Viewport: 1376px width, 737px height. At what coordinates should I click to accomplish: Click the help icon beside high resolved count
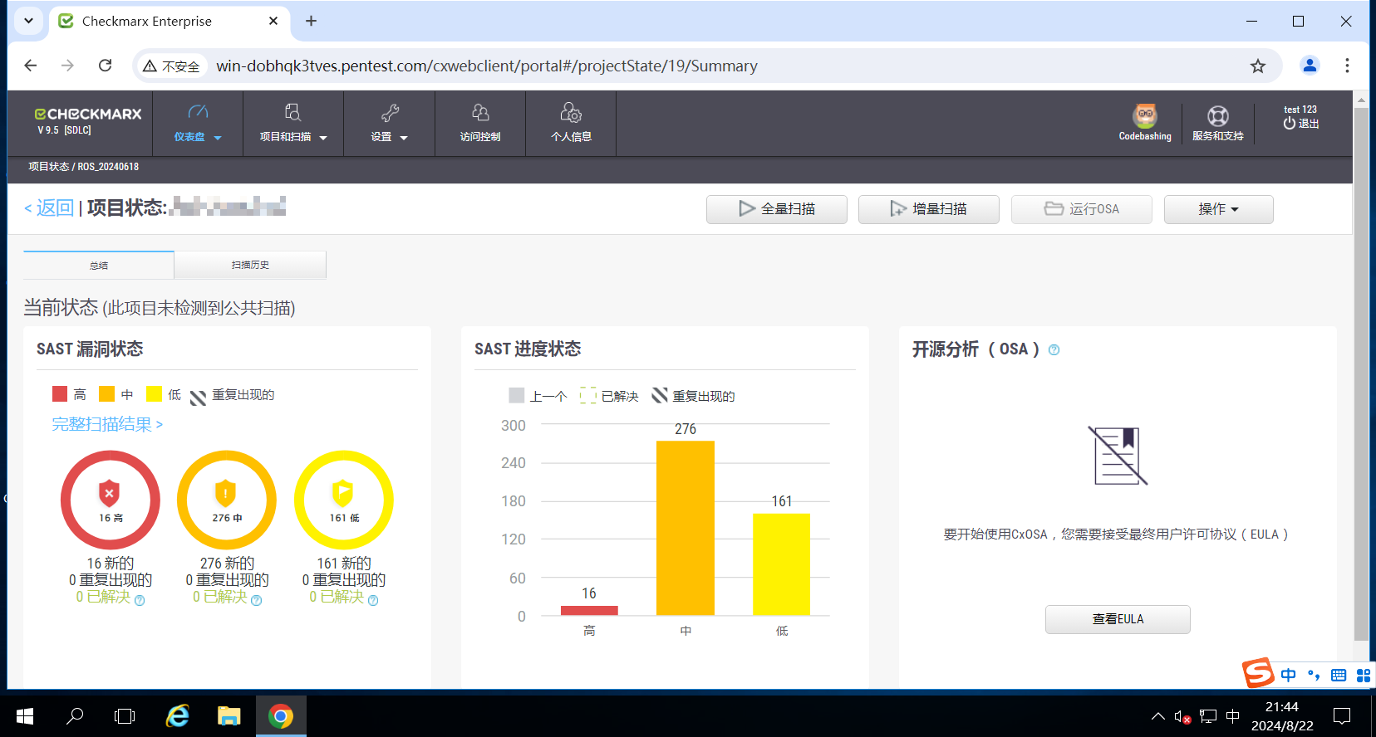pyautogui.click(x=140, y=600)
